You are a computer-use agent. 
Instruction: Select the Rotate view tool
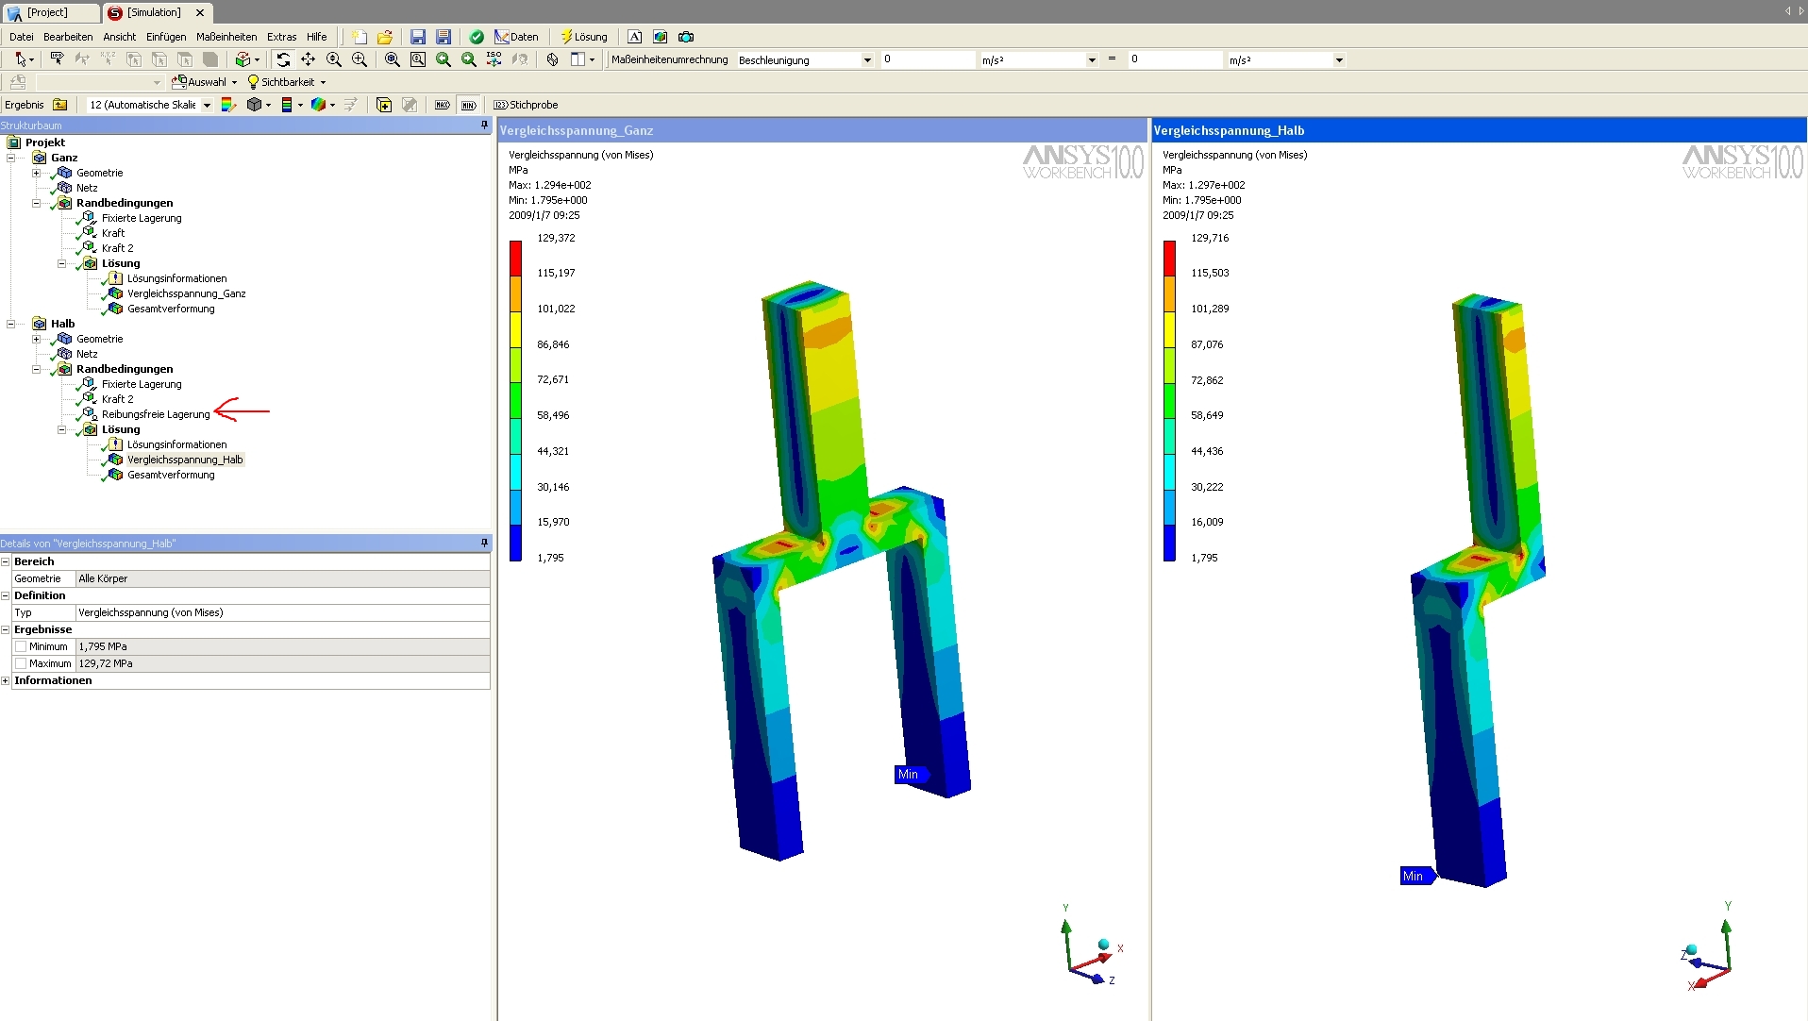283,59
